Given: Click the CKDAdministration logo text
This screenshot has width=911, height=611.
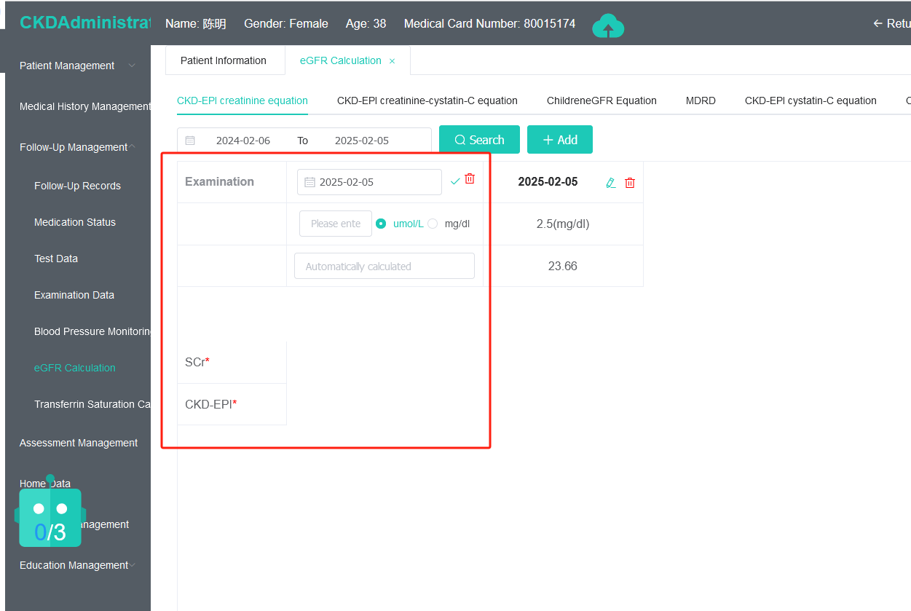Looking at the screenshot, I should tap(85, 23).
